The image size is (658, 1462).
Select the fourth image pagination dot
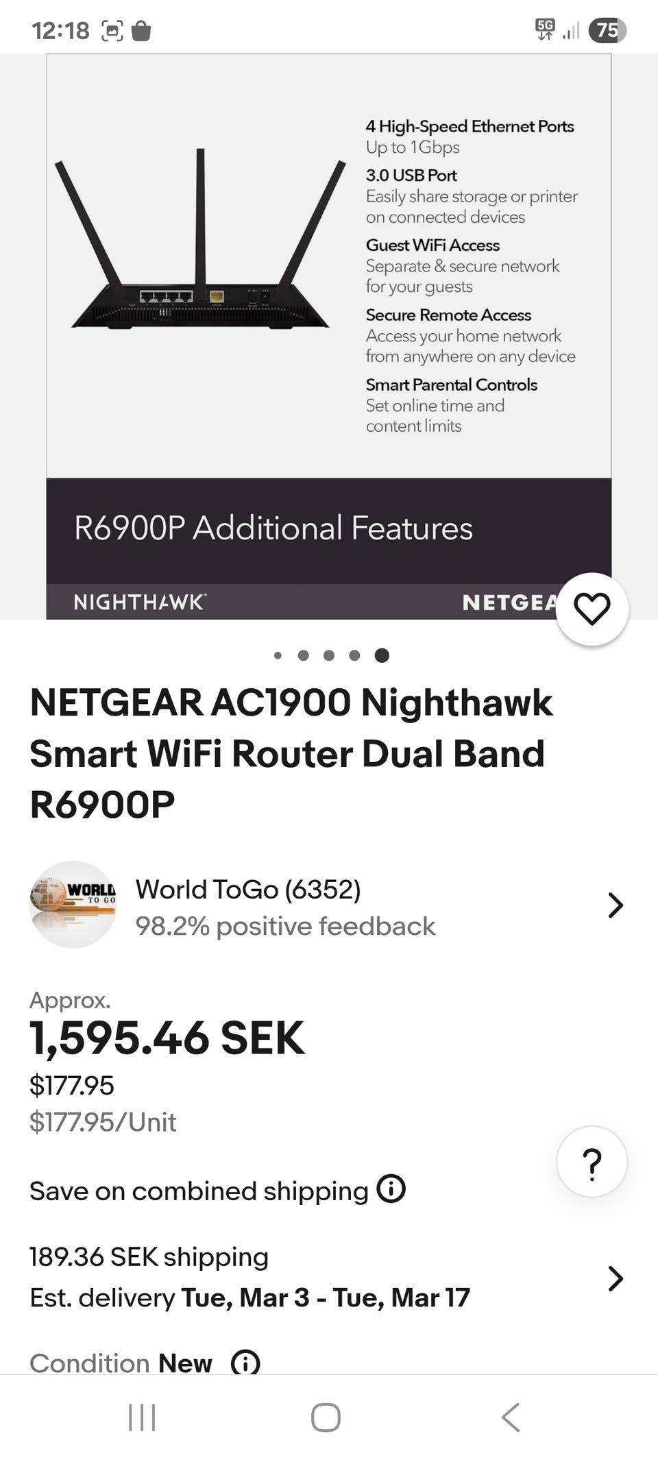coord(354,656)
